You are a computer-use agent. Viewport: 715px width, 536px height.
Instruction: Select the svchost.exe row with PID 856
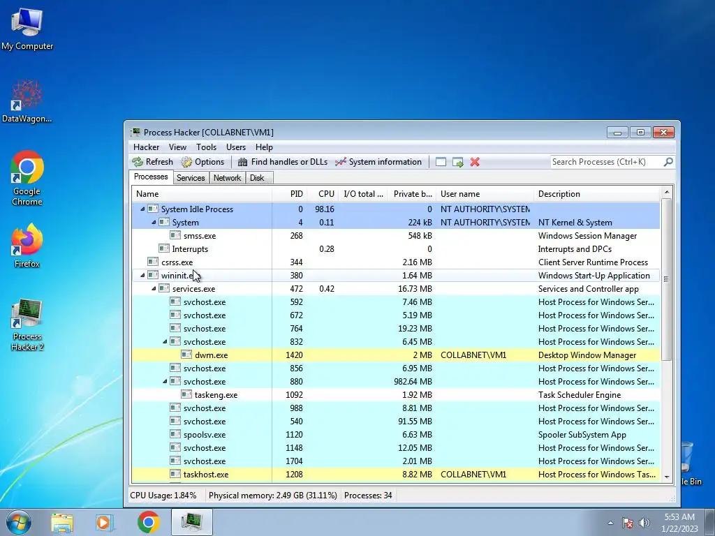click(x=396, y=368)
